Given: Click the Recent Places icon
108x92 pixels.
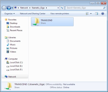Looking at the screenshot, I should (8, 30).
